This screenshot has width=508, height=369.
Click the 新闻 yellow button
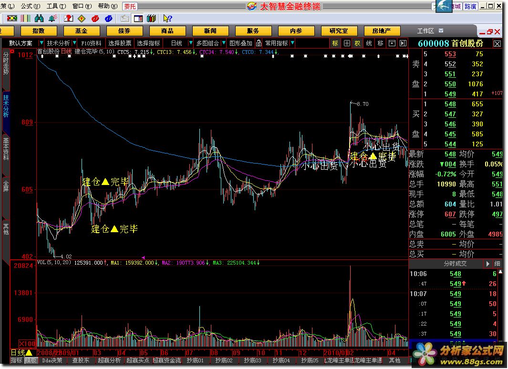pos(210,31)
